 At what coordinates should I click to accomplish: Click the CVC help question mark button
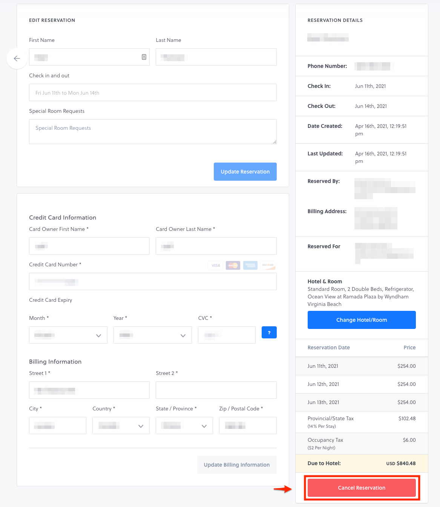269,332
